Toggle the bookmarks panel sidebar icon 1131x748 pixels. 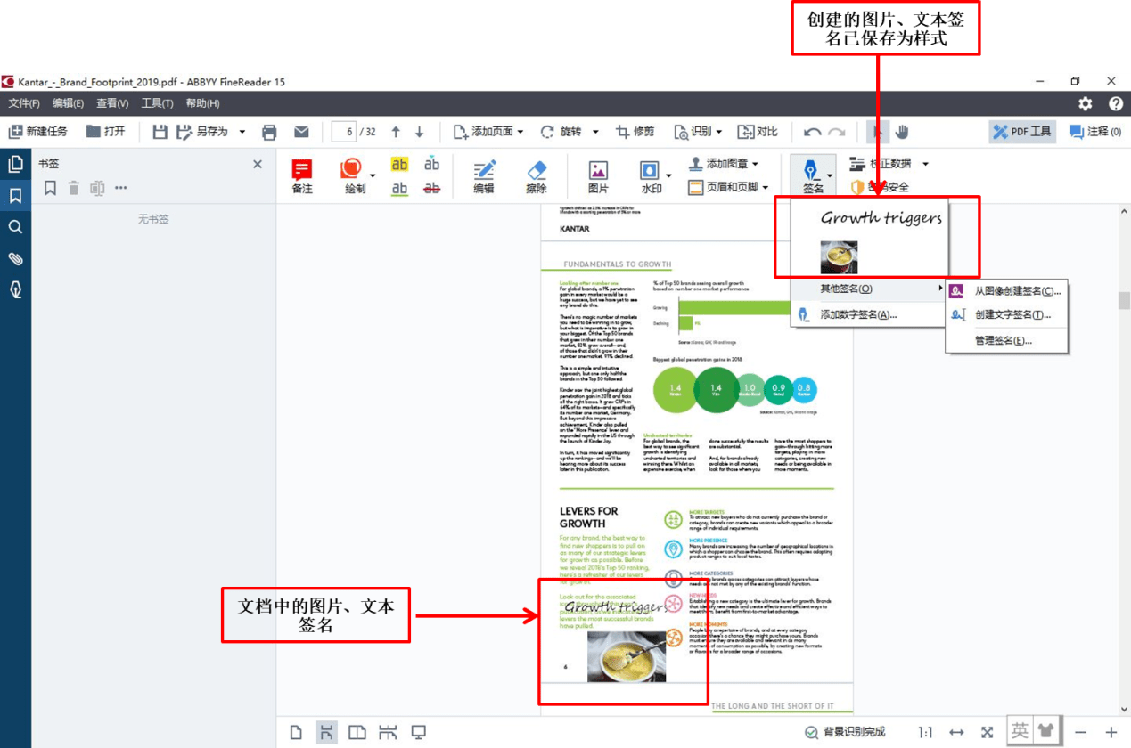pyautogui.click(x=15, y=196)
